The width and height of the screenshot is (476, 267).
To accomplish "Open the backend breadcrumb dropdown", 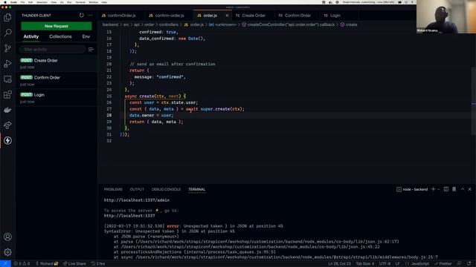I will pos(111,24).
